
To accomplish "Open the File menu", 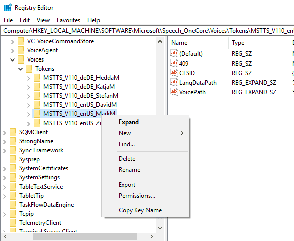I will tap(8, 20).
